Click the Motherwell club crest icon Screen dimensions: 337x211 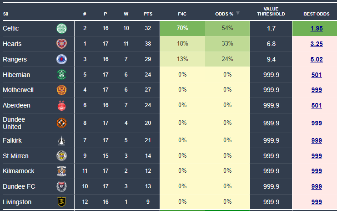click(61, 90)
